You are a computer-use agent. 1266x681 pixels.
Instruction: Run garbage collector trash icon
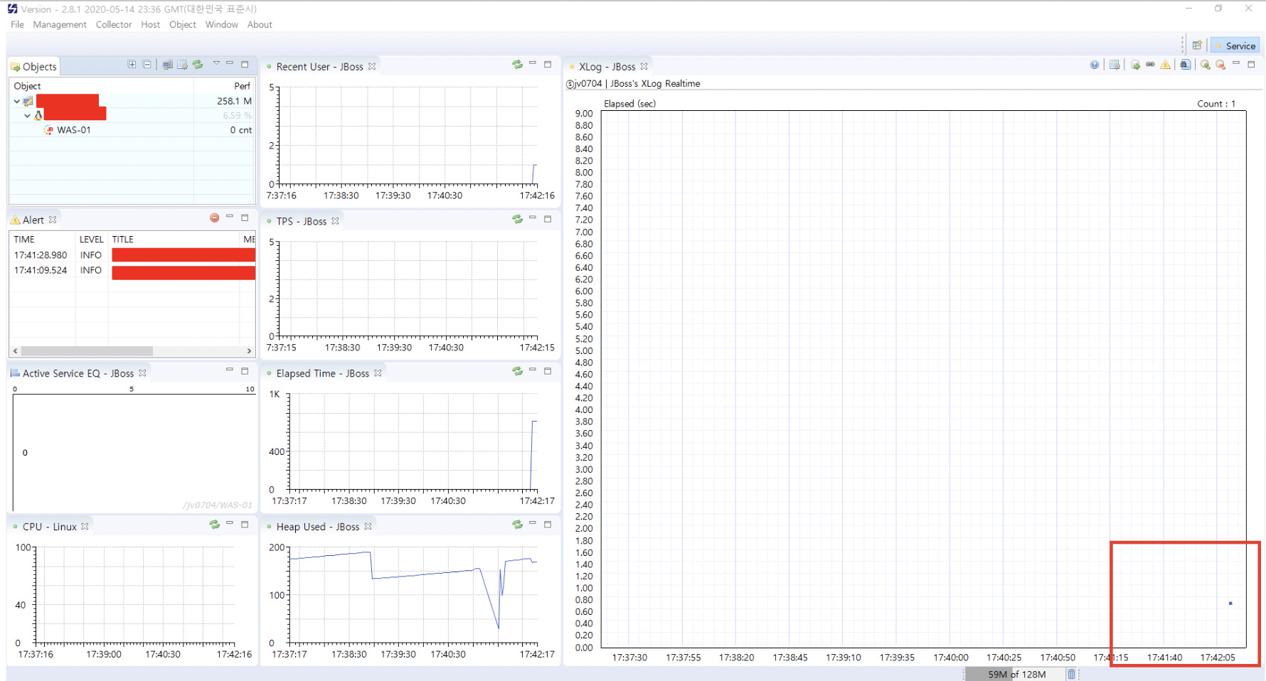[x=1071, y=674]
